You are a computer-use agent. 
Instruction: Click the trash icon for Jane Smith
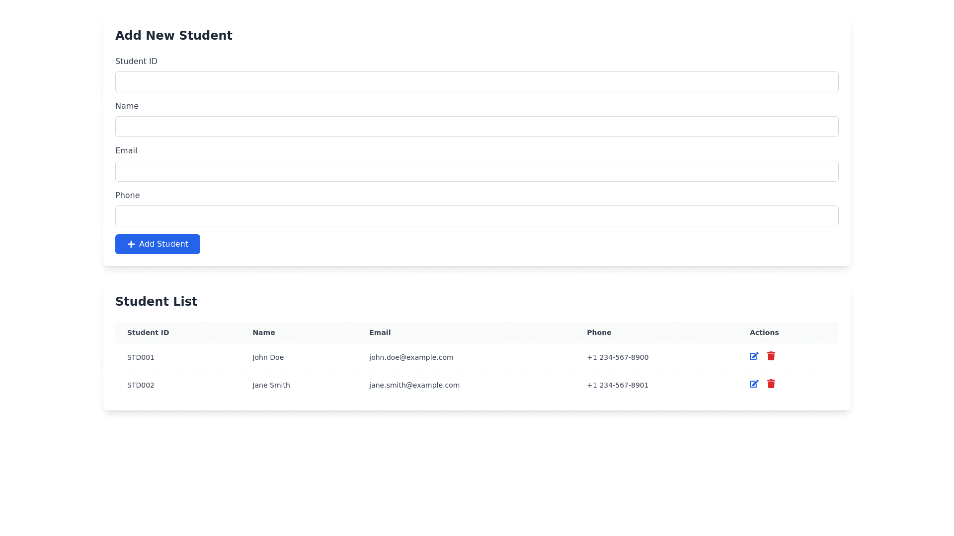coord(771,384)
